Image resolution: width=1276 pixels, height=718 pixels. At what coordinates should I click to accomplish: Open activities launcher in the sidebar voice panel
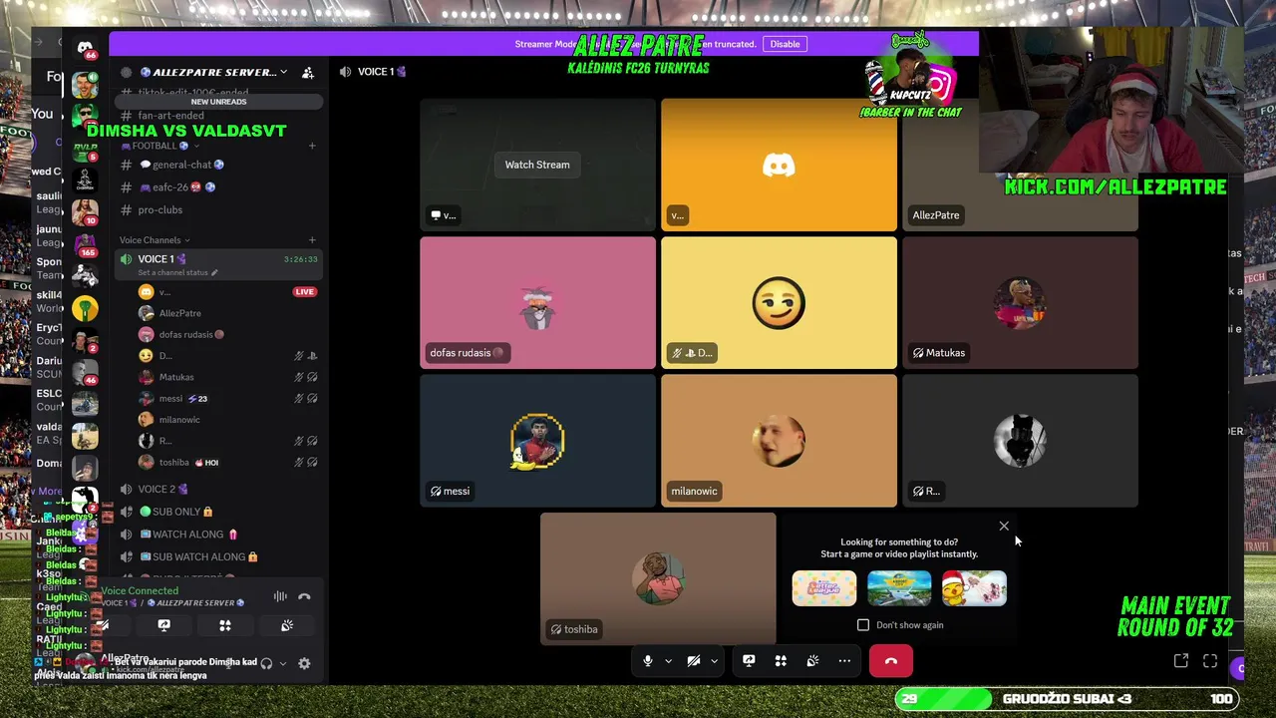pos(225,625)
